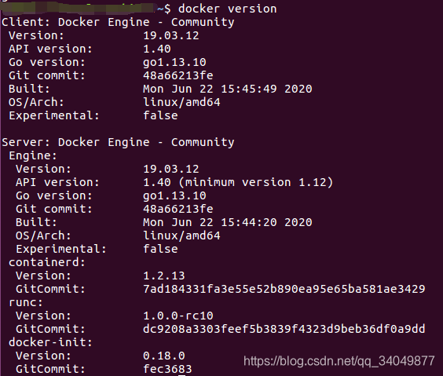Click the 'Client: Docker Engine - Community' header
Screen dimensions: 443x376
(118, 22)
